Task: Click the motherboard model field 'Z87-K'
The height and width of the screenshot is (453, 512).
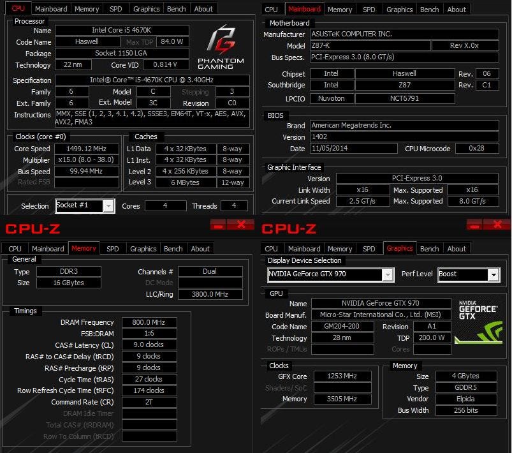Action: [370, 45]
